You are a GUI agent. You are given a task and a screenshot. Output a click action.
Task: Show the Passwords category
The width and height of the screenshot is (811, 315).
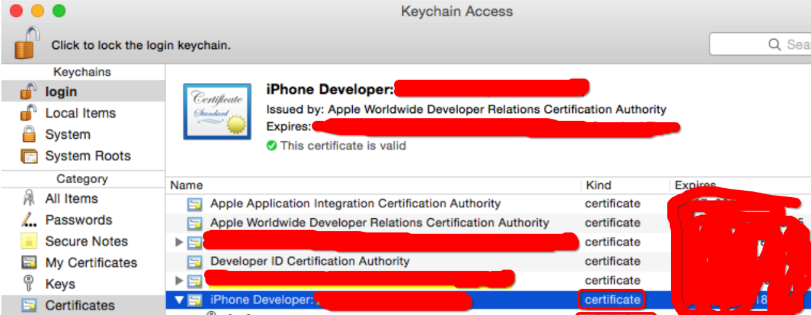click(79, 220)
